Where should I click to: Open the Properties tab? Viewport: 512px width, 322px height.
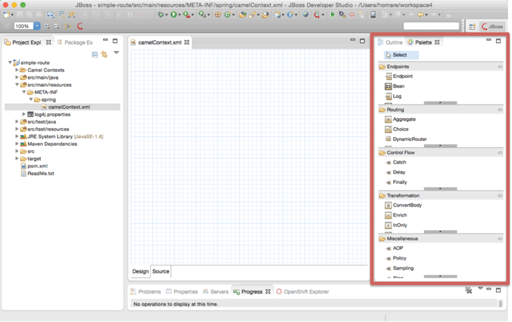pyautogui.click(x=182, y=292)
